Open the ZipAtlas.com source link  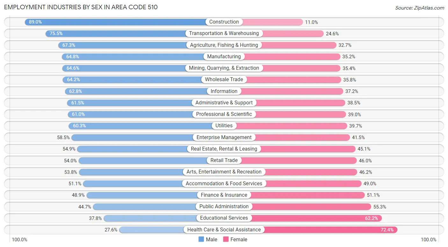tap(419, 8)
